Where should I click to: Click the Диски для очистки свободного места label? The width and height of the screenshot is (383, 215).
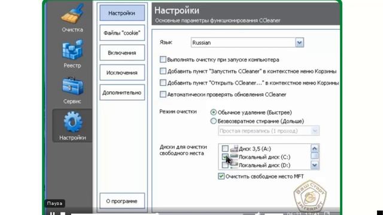tap(183, 150)
